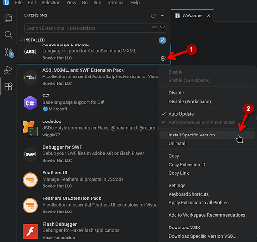The width and height of the screenshot is (257, 242).
Task: Open manage gear for ActionScript & MXML
Action: (163, 58)
